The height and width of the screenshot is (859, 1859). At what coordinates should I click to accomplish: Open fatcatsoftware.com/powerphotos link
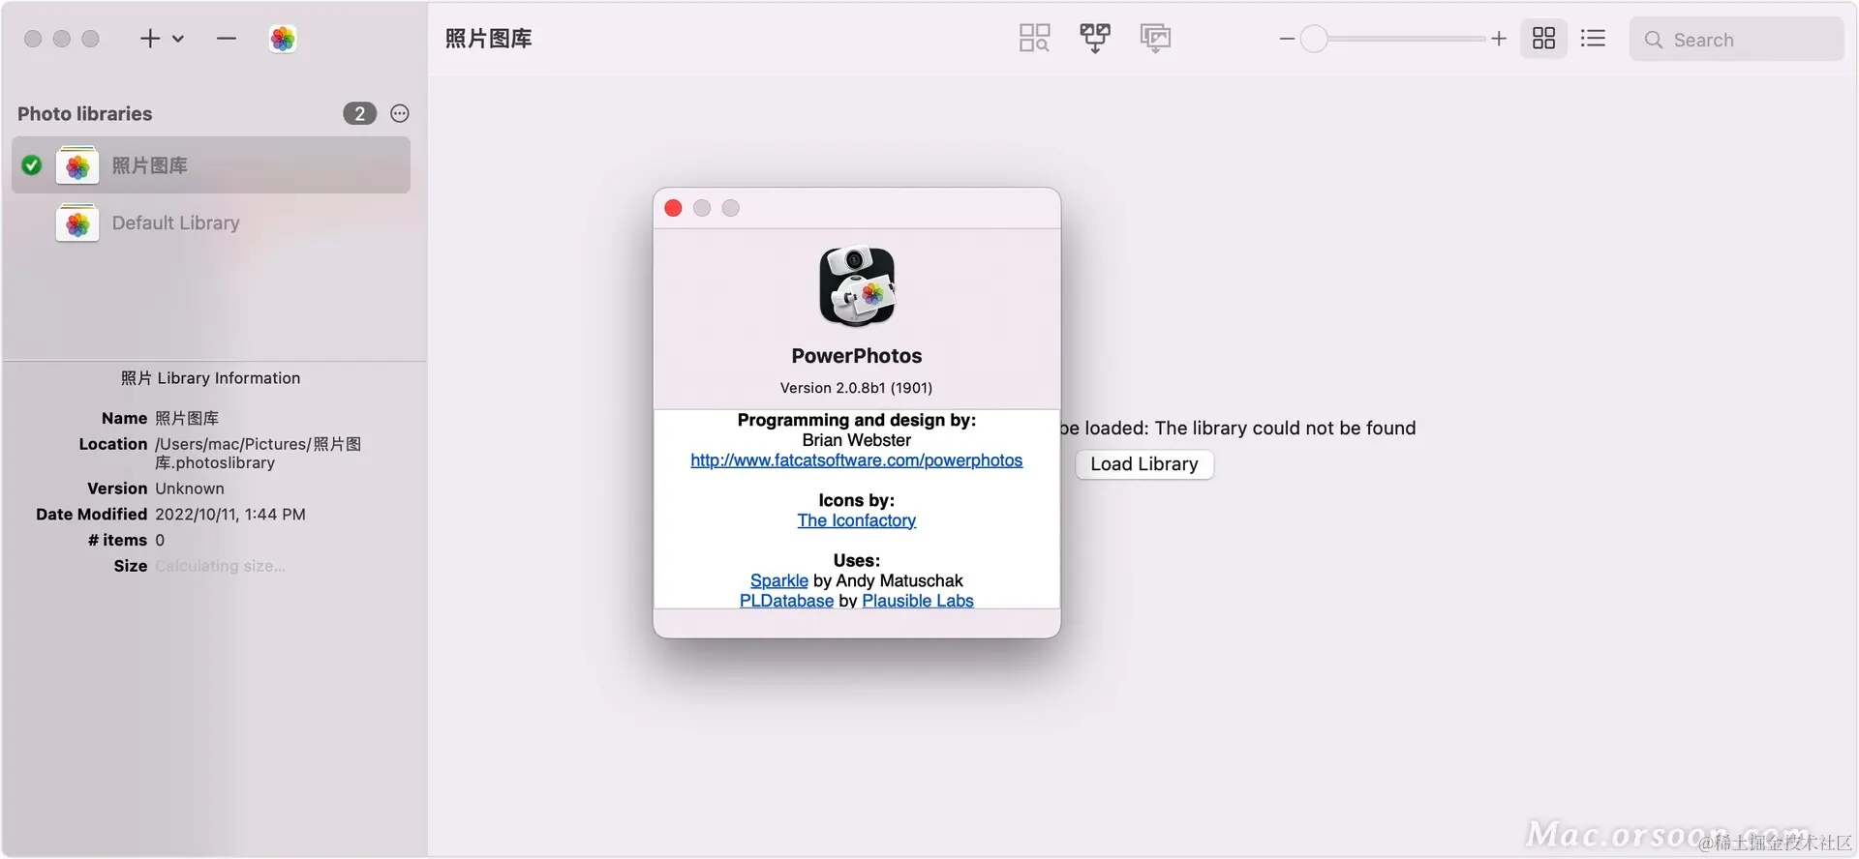coord(856,460)
